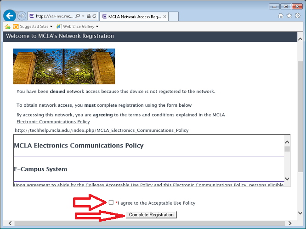Viewport: 306px width, 229px height.
Task: Click the E-Campus System heading
Action: [40, 169]
